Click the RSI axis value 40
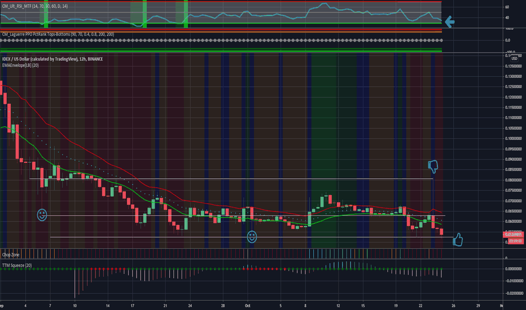The height and width of the screenshot is (310, 526). 507,18
